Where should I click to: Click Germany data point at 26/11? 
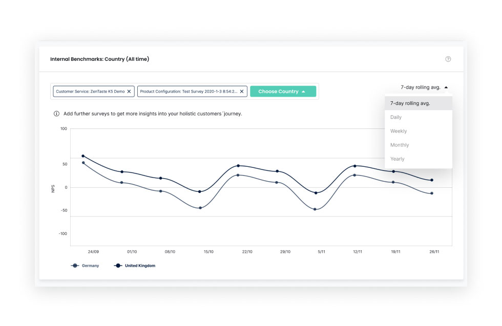pyautogui.click(x=432, y=193)
